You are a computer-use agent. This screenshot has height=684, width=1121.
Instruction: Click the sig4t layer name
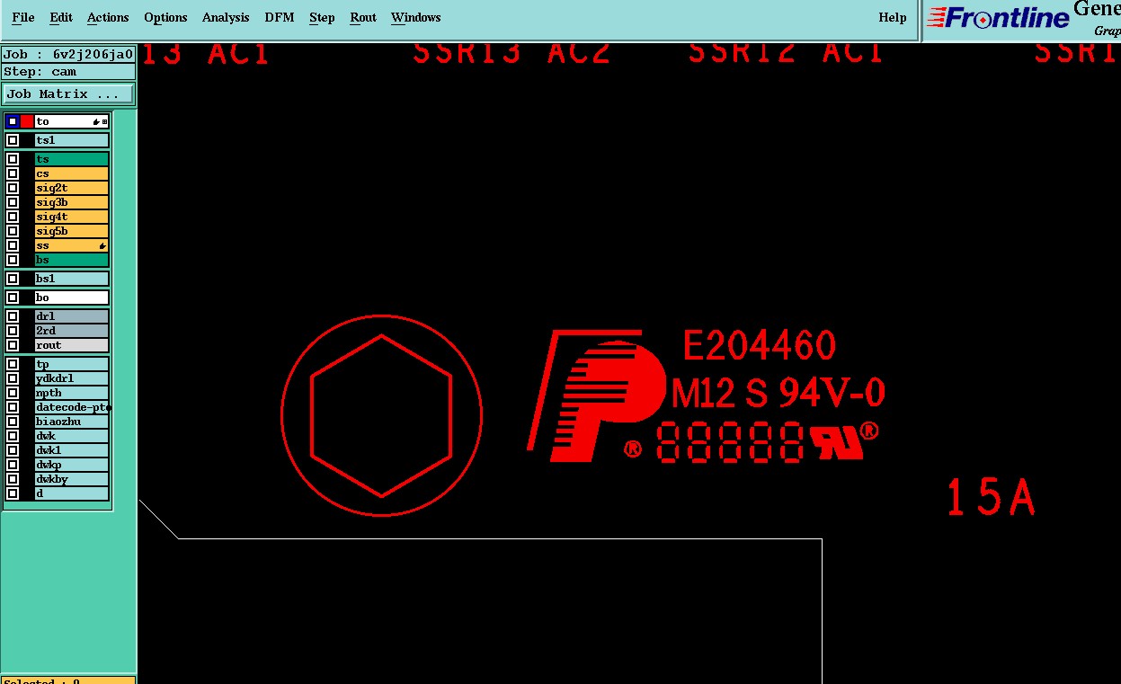point(72,217)
